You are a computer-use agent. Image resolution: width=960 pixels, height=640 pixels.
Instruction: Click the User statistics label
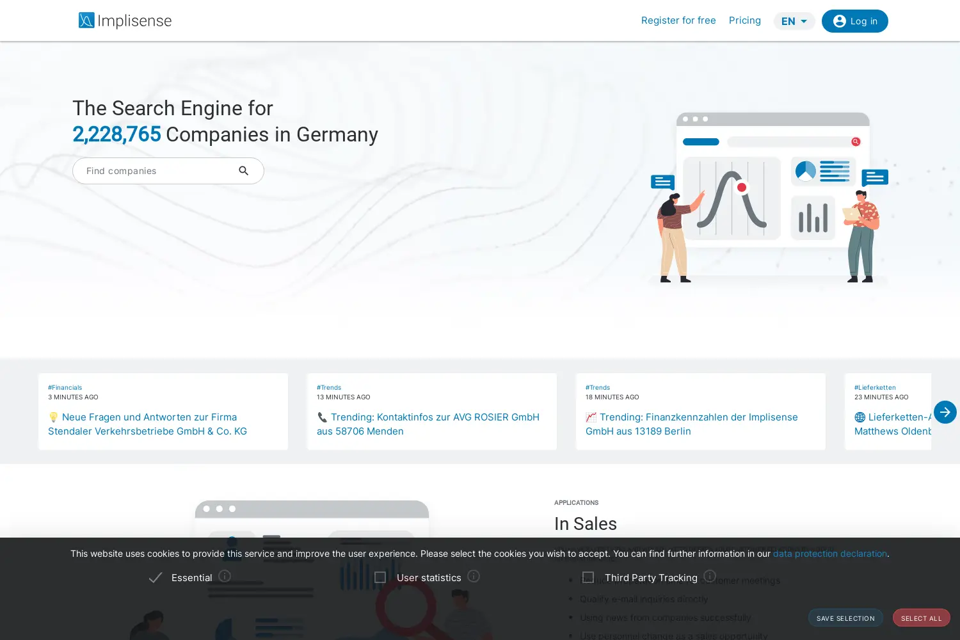pyautogui.click(x=429, y=578)
